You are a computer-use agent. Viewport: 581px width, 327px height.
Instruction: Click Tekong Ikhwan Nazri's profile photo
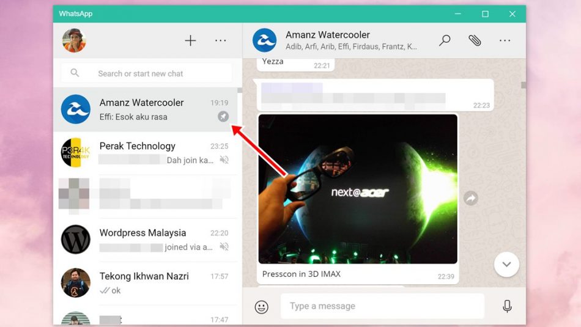click(76, 283)
